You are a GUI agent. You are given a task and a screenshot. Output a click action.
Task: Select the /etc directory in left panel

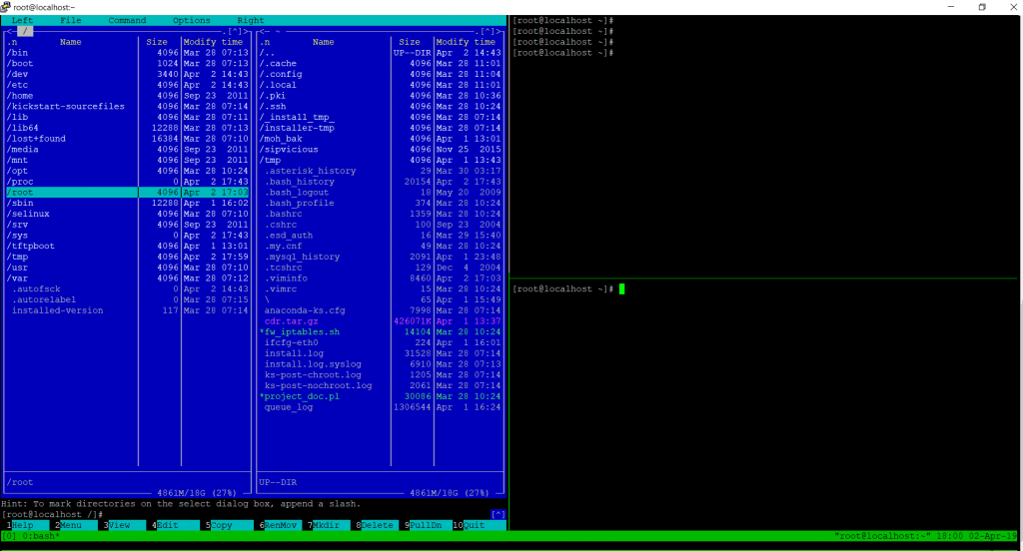[18, 85]
